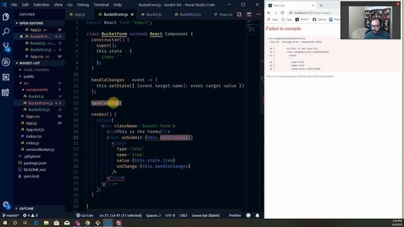Open the errors and warnings count
Image resolution: width=404 pixels, height=227 pixels.
pyautogui.click(x=30, y=216)
